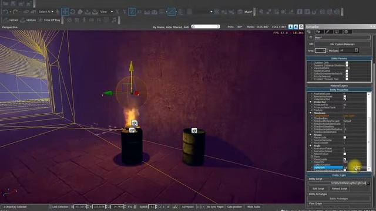
Task: Open the Time Of Day editor
Action: coord(49,20)
